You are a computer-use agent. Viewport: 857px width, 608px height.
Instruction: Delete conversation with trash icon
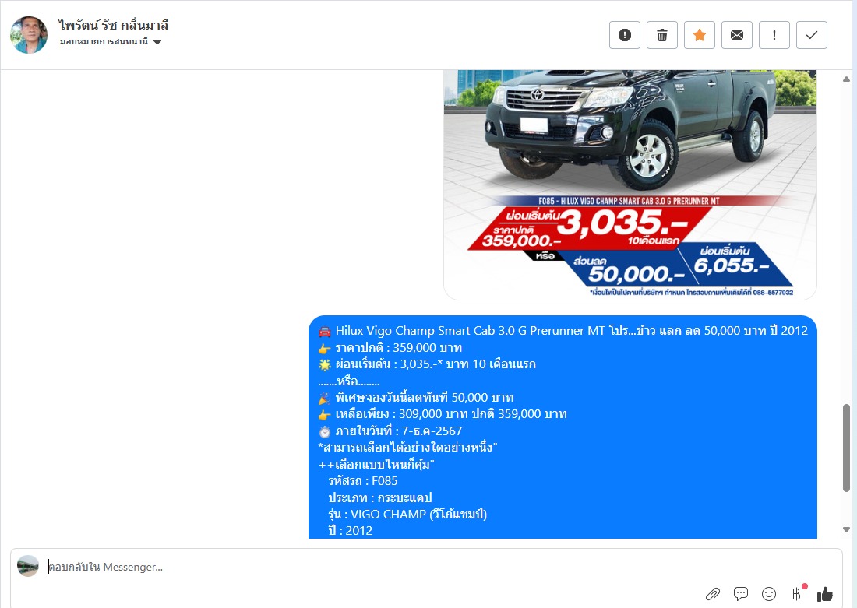coord(662,35)
